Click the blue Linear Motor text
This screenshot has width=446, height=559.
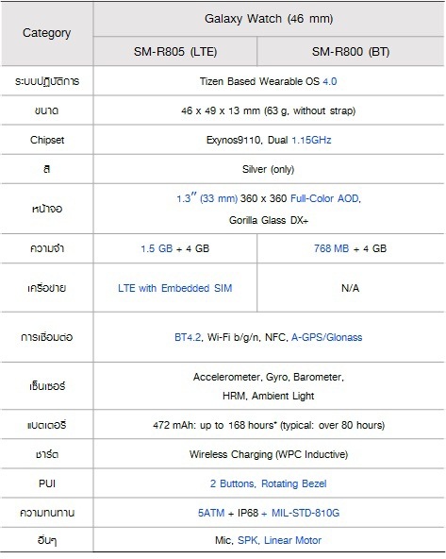pyautogui.click(x=292, y=540)
